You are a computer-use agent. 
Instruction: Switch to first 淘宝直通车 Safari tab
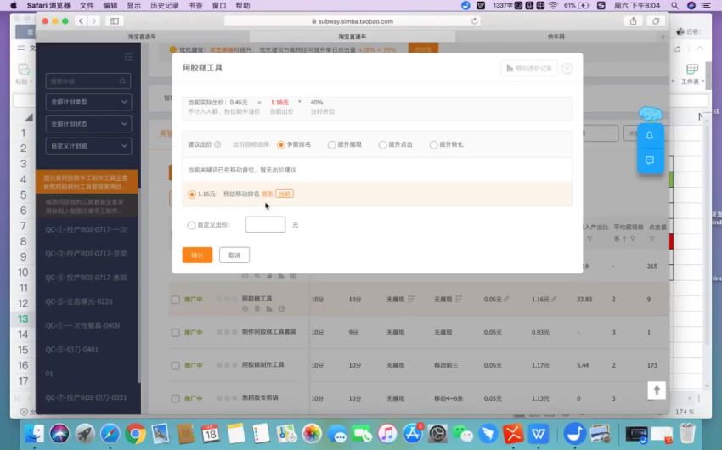click(143, 37)
